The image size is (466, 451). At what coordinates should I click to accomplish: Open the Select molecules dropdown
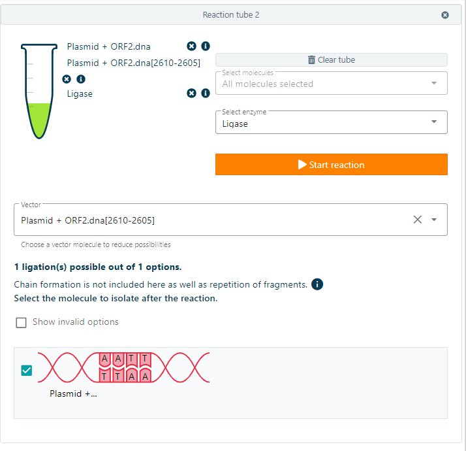[331, 83]
